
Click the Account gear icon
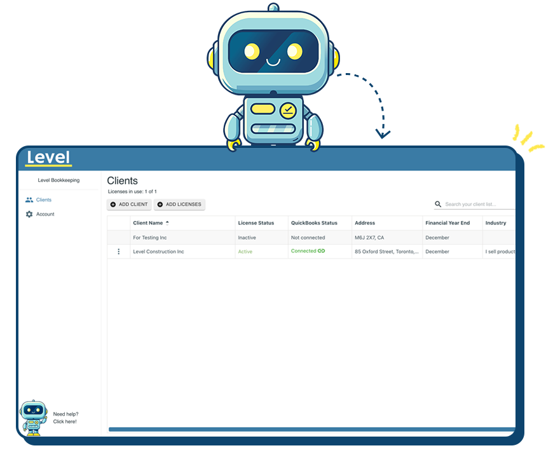(29, 214)
